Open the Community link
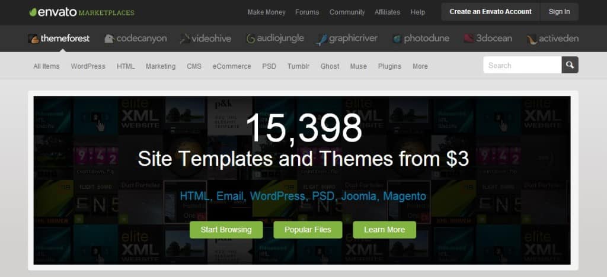 pyautogui.click(x=347, y=12)
